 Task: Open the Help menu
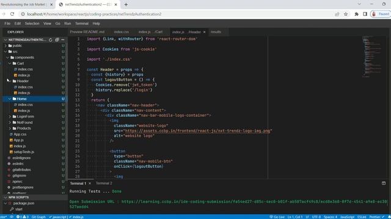pyautogui.click(x=97, y=24)
